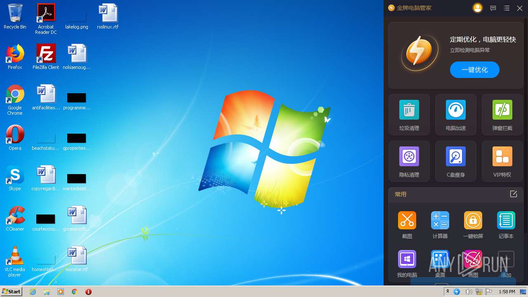Select the nokiaenoug document icon
The height and width of the screenshot is (297, 528).
click(77, 57)
